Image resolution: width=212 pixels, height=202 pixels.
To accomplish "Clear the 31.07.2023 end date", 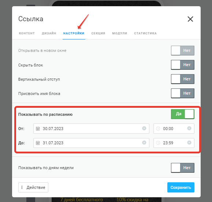I will coord(144,142).
